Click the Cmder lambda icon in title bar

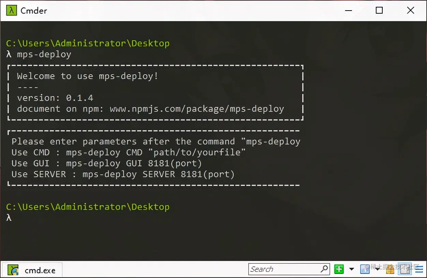(x=11, y=10)
